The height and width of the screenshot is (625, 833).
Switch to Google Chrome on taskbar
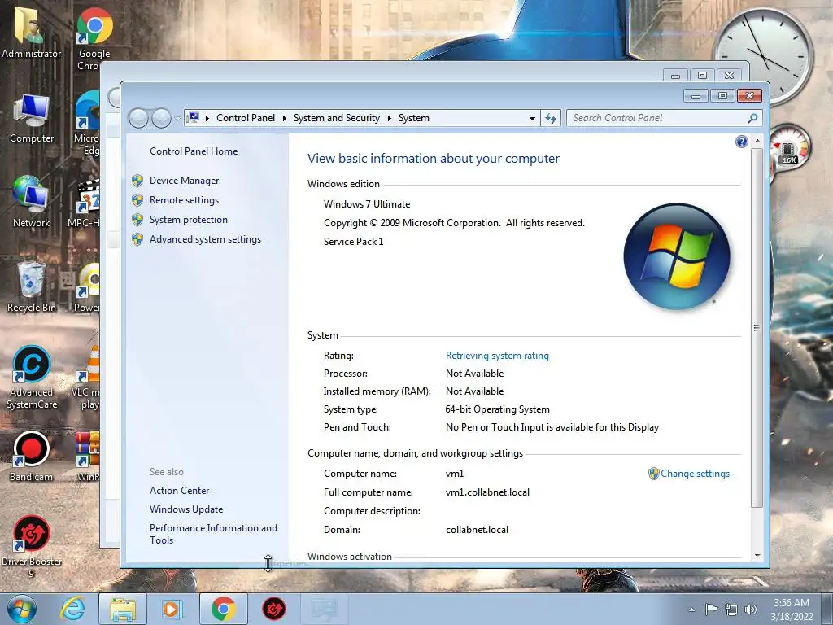pos(223,609)
